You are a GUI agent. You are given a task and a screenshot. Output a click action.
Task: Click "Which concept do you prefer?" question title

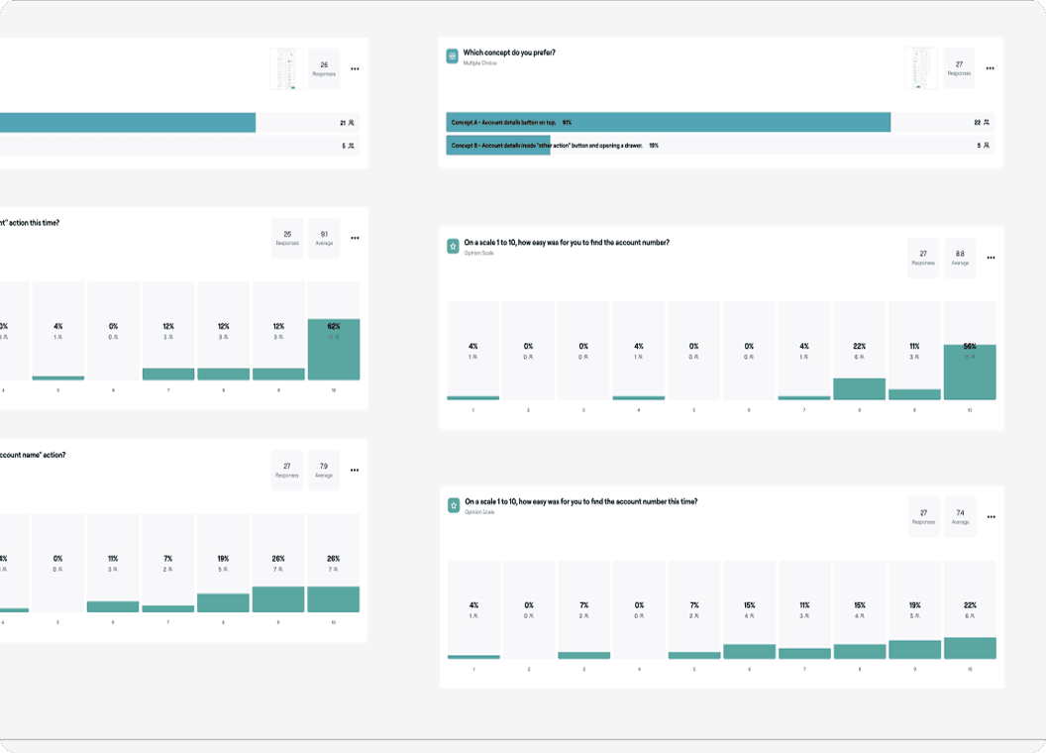509,53
